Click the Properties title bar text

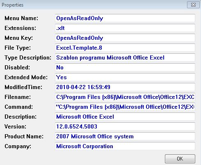click(12, 5)
